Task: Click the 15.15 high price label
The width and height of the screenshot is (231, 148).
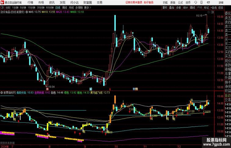Action: (199, 16)
